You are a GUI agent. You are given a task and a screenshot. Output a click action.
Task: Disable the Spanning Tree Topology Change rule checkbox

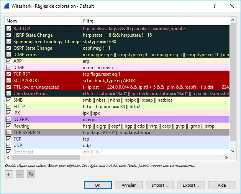(x=8, y=42)
